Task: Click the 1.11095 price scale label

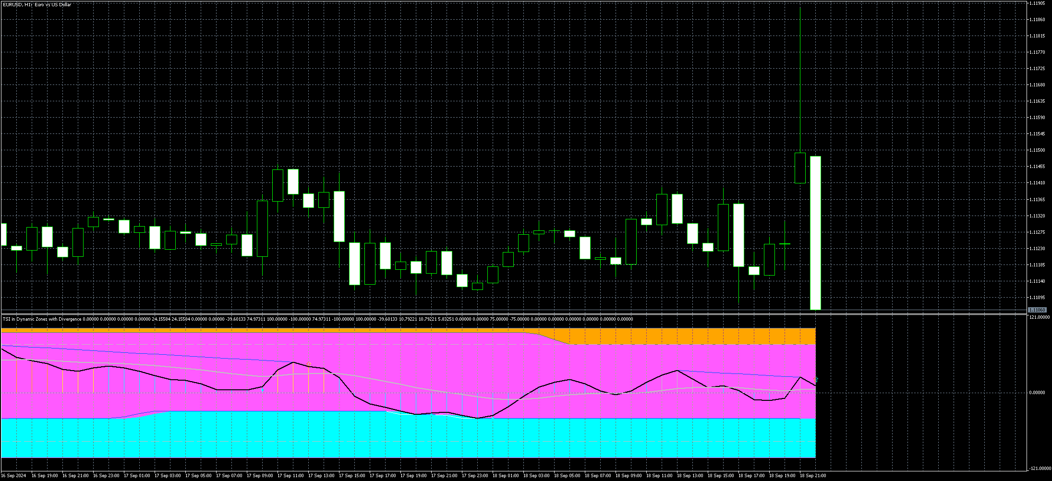Action: click(1037, 298)
